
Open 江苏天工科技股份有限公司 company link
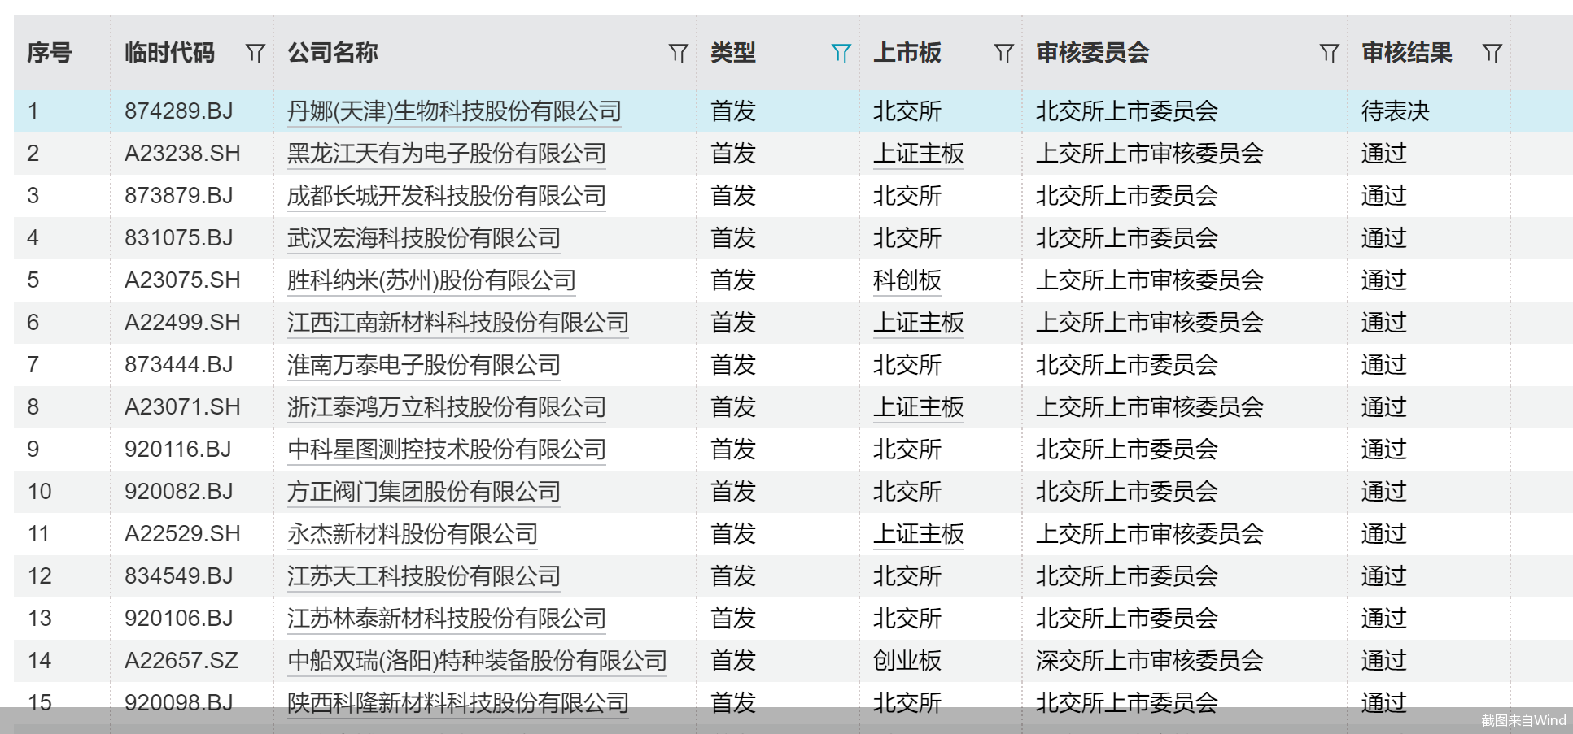click(424, 576)
